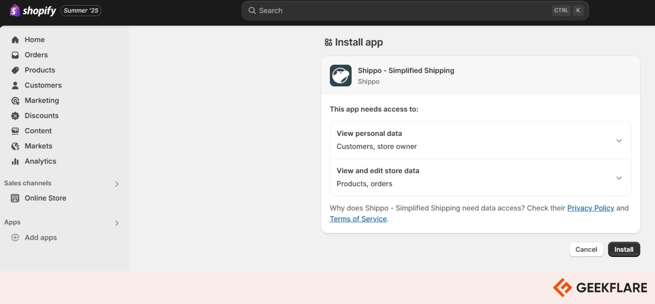Click 'Products, orders' text
The height and width of the screenshot is (304, 655).
point(364,184)
